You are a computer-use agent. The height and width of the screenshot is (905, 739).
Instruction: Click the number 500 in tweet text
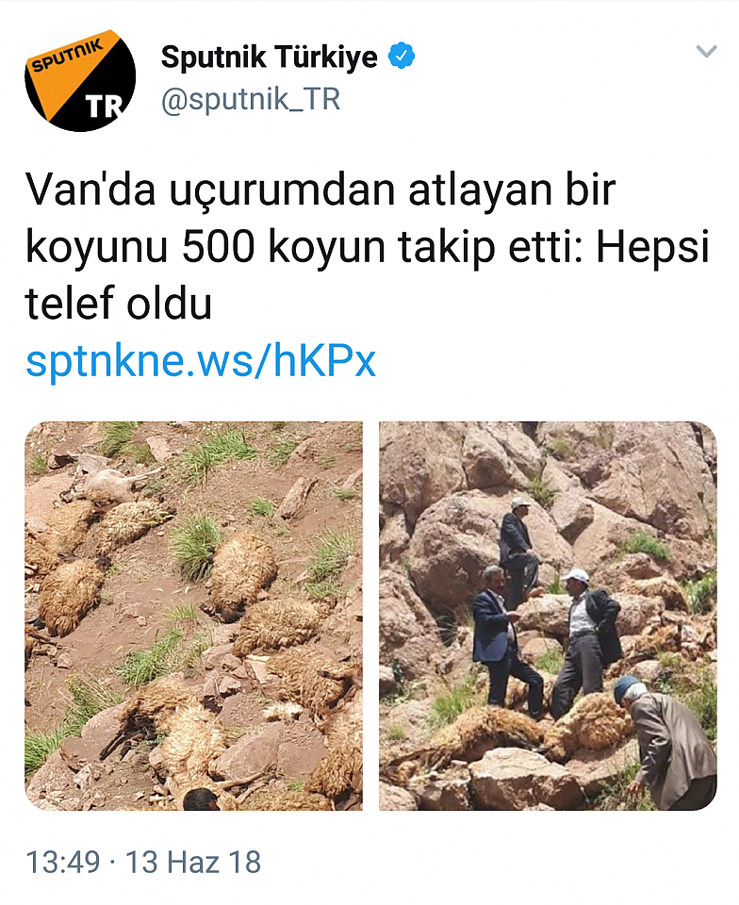click(219, 247)
